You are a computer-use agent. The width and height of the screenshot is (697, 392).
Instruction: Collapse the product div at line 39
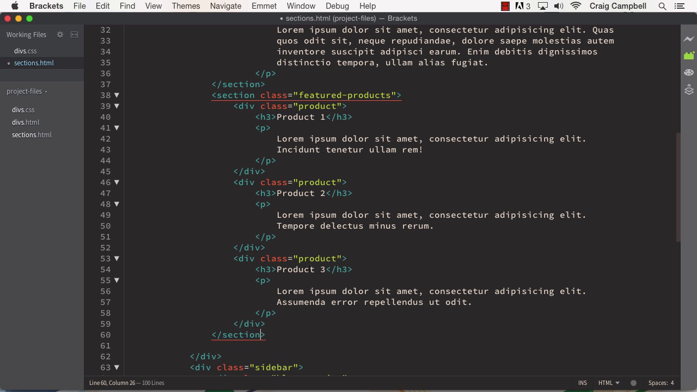(117, 106)
